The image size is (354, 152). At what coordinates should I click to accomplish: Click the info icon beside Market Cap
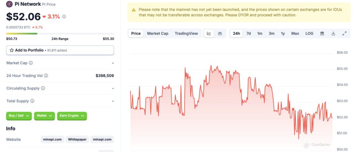tap(31, 63)
